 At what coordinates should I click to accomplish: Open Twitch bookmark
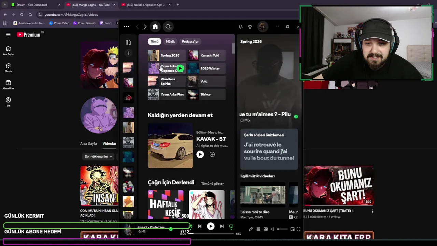106,23
